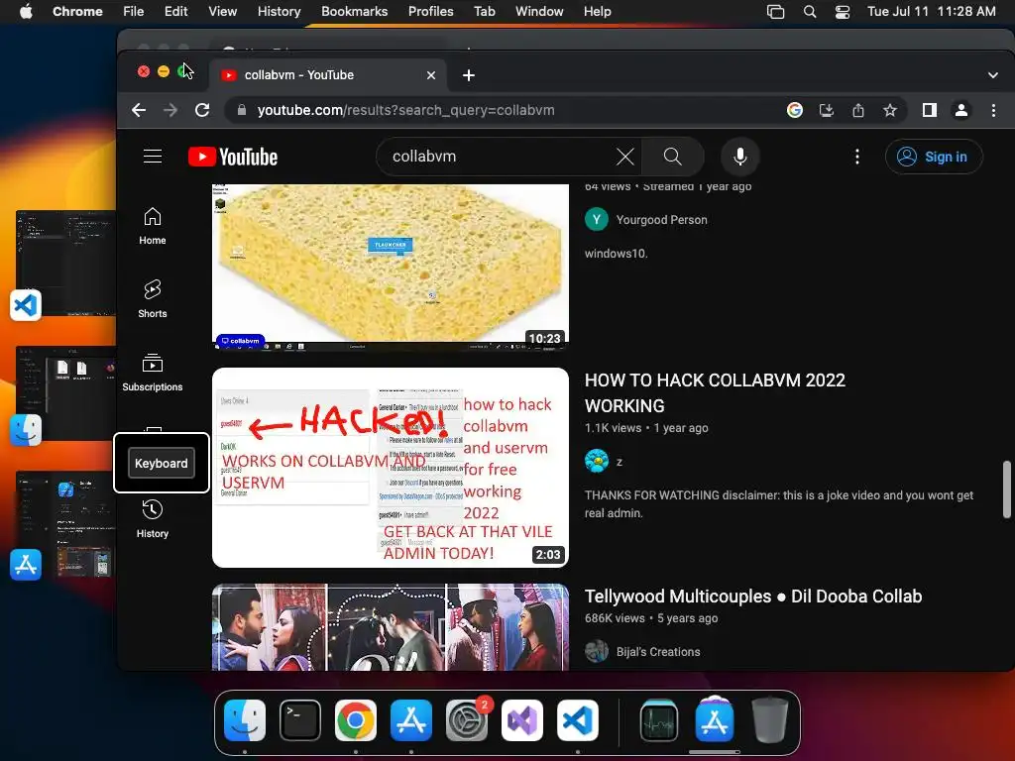
Task: Open the HACKED collabvm video thumbnail
Action: tap(391, 468)
